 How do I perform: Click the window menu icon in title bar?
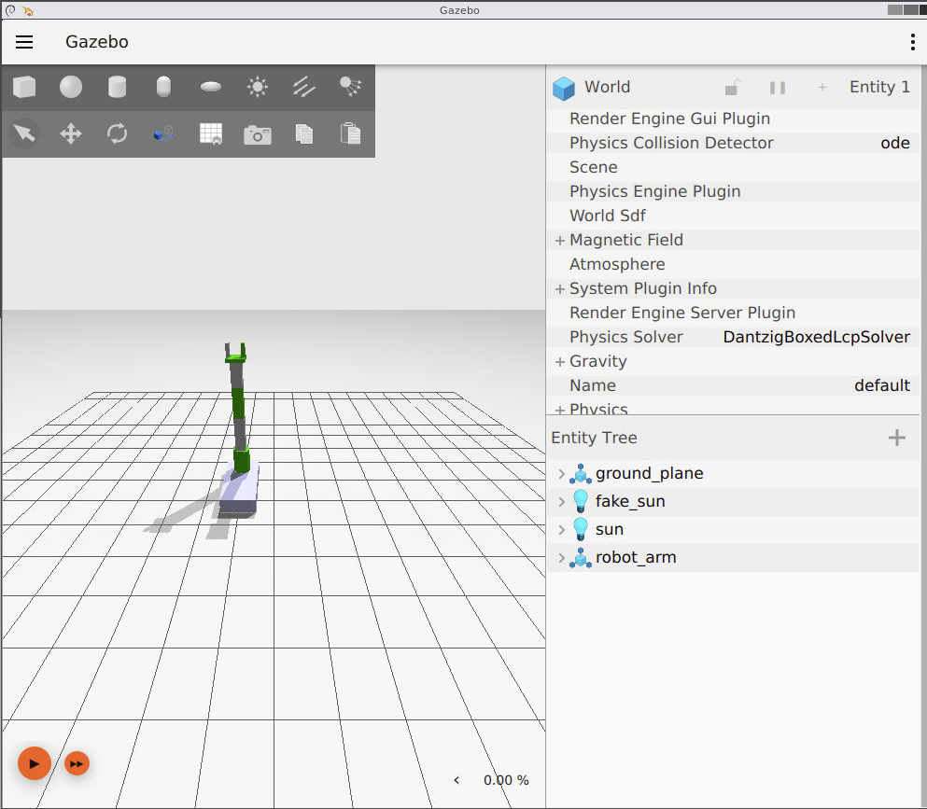click(10, 10)
